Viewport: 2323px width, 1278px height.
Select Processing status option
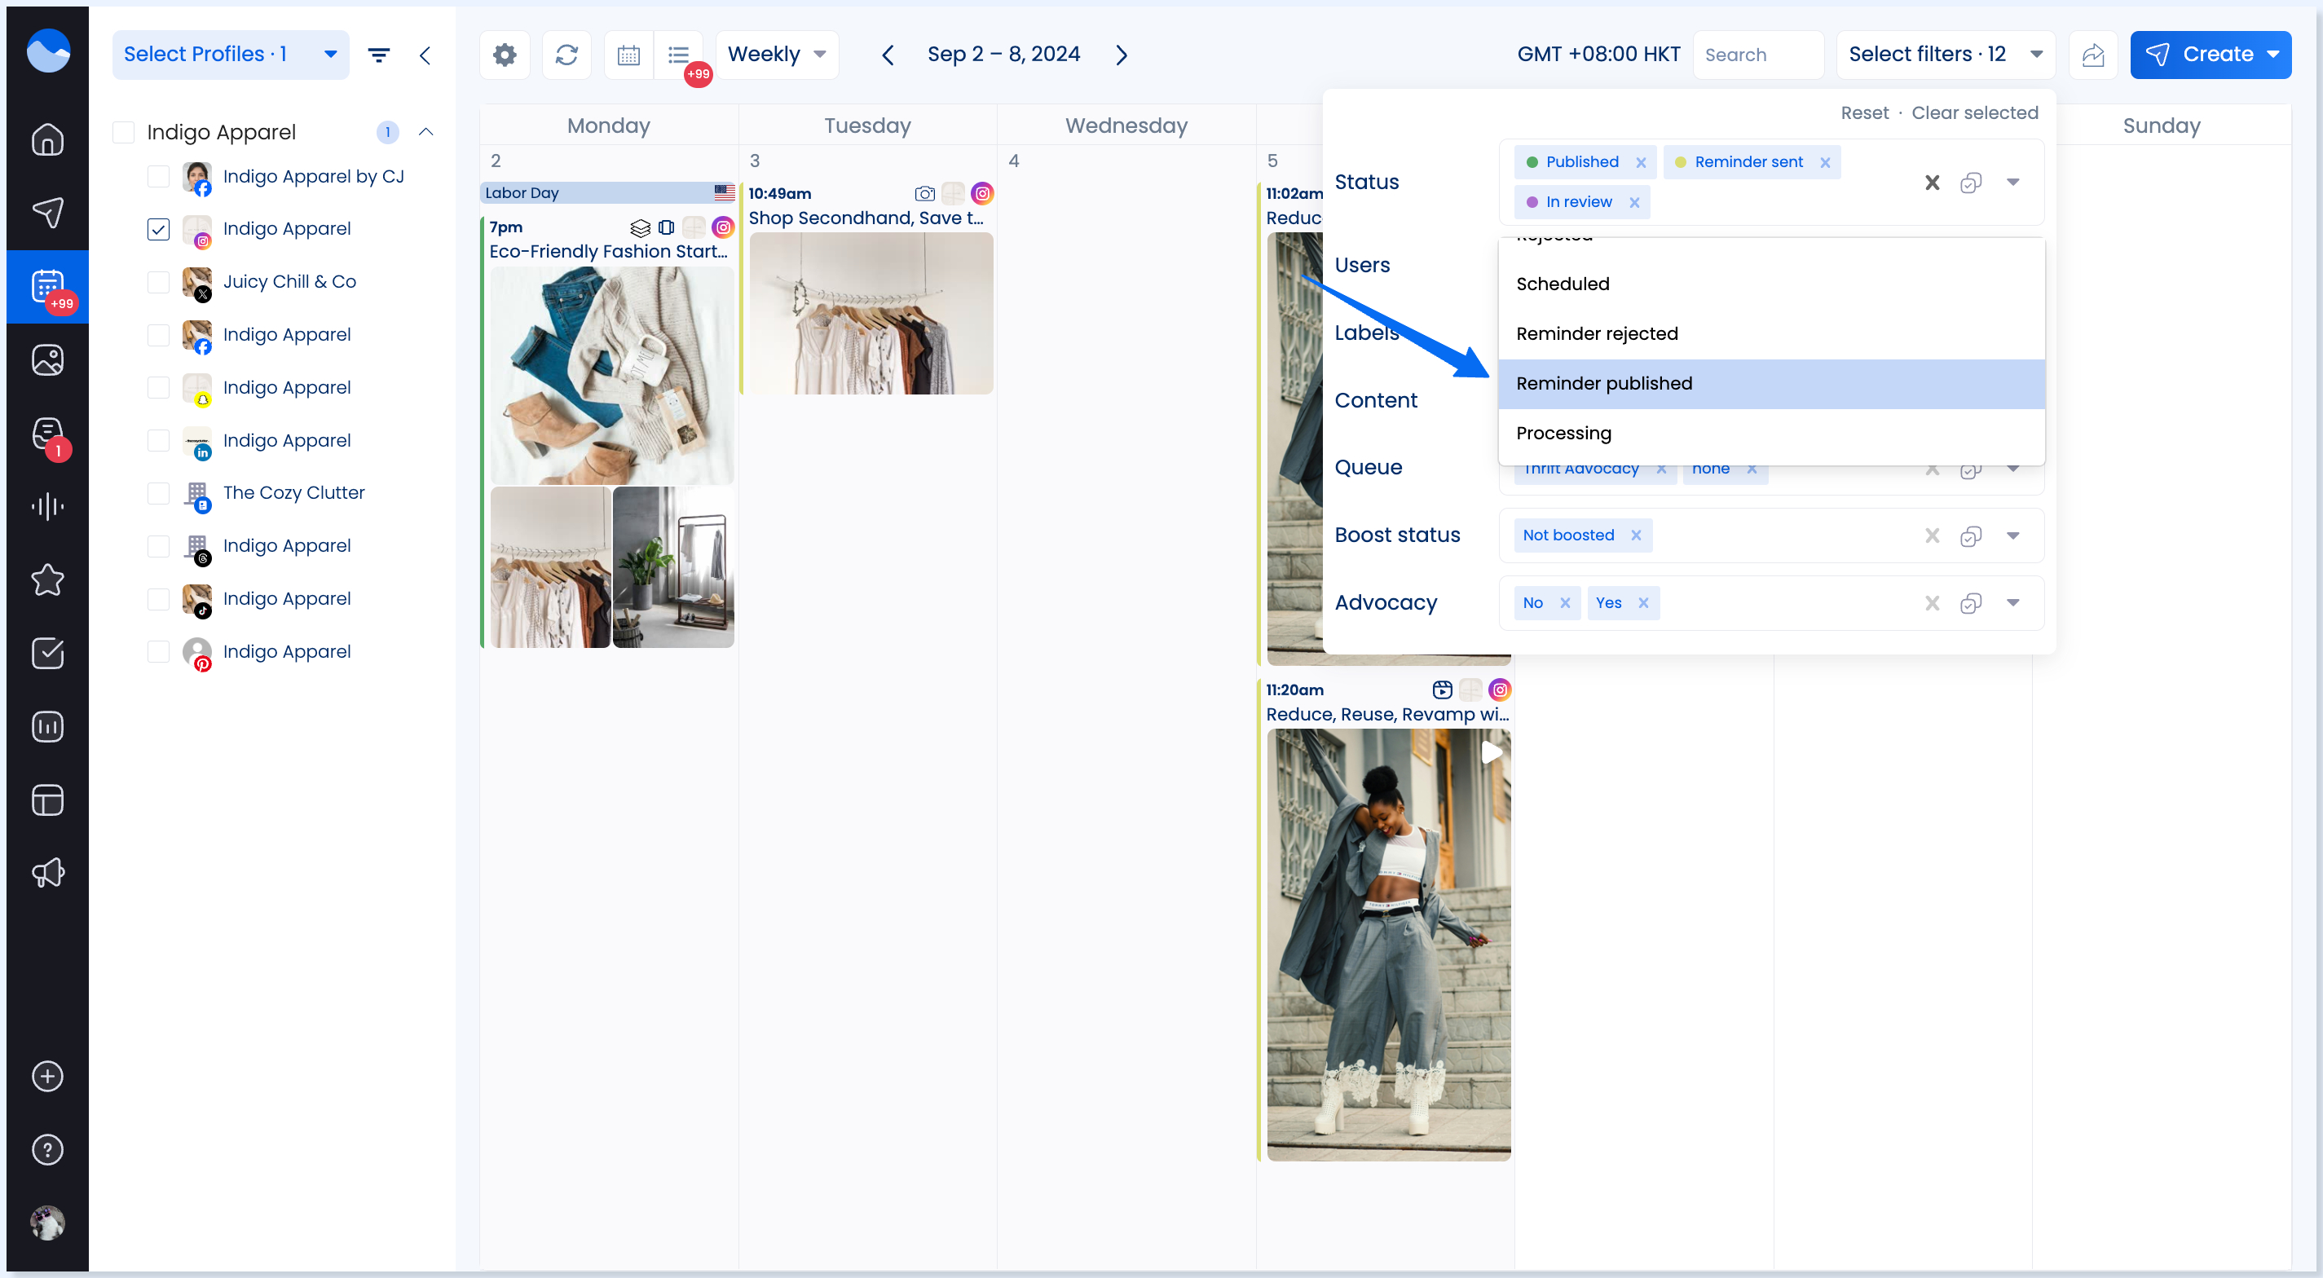tap(1771, 433)
